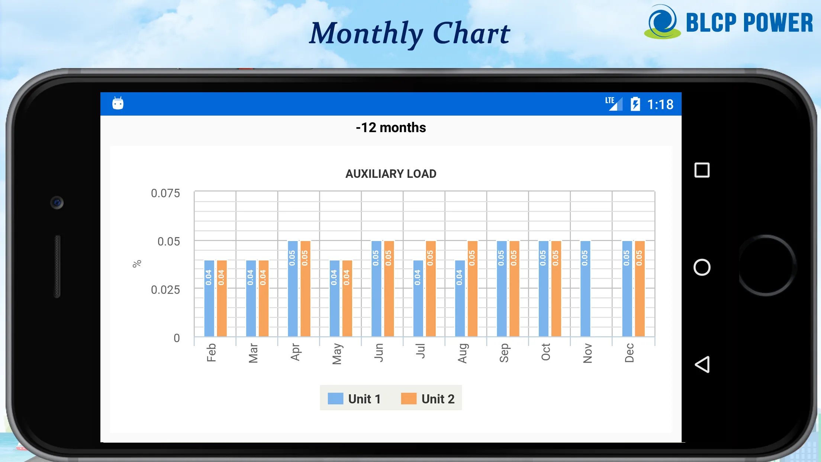Click the blue Unit 1 legend swatch
Image resolution: width=821 pixels, height=462 pixels.
(x=335, y=399)
